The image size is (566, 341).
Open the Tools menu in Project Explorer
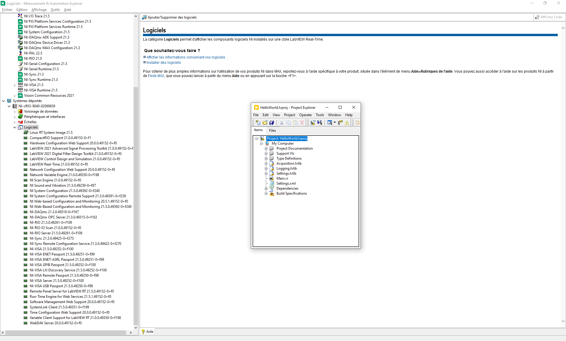tap(320, 115)
